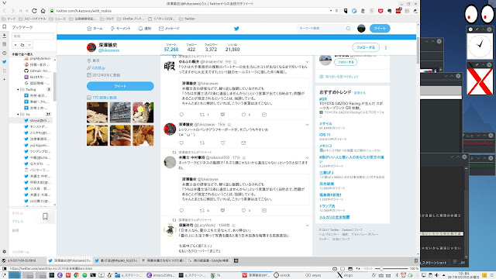Open dropdown chevron on the LazyWorkz tweet

point(307,226)
